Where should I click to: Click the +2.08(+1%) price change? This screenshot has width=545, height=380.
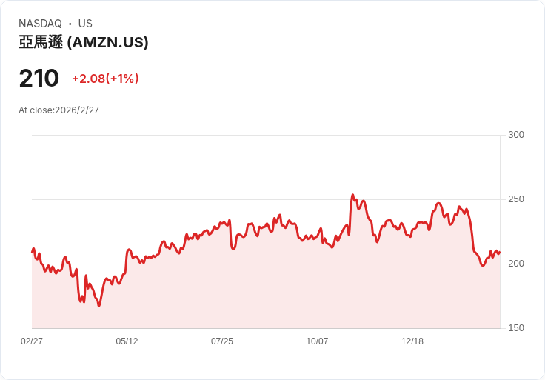tap(105, 79)
